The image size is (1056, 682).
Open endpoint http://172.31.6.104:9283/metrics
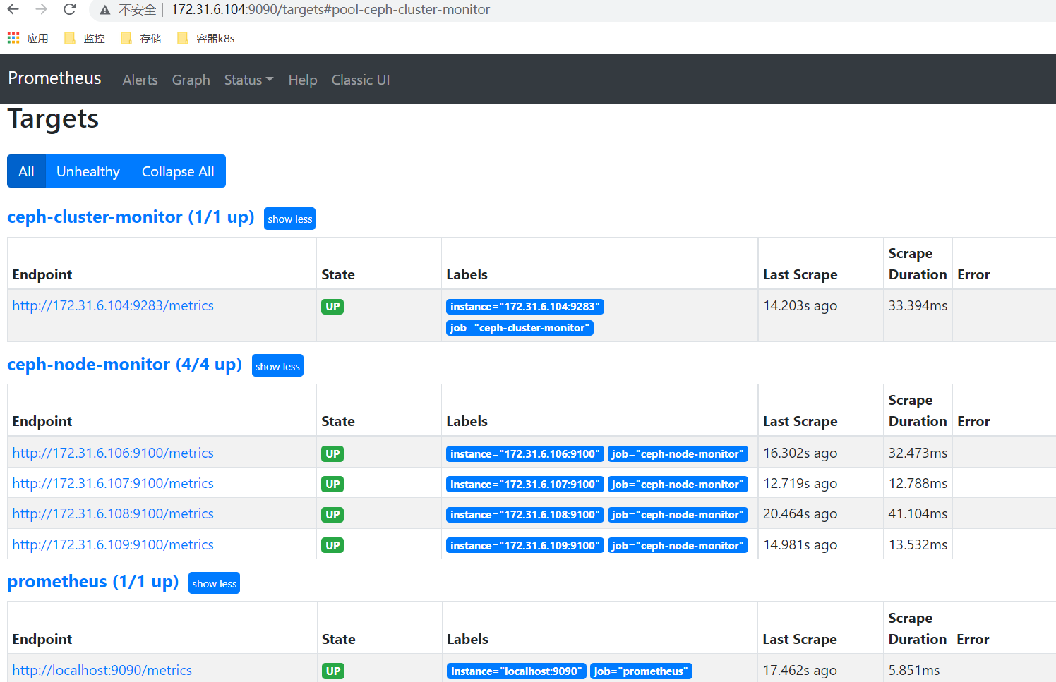point(113,305)
